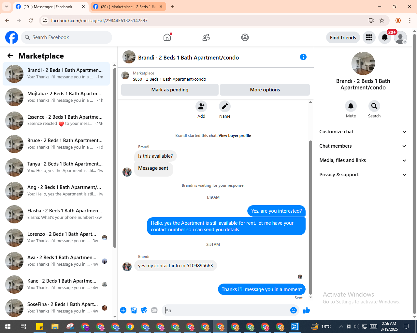
Task: Add people to the chat
Action: click(x=201, y=106)
